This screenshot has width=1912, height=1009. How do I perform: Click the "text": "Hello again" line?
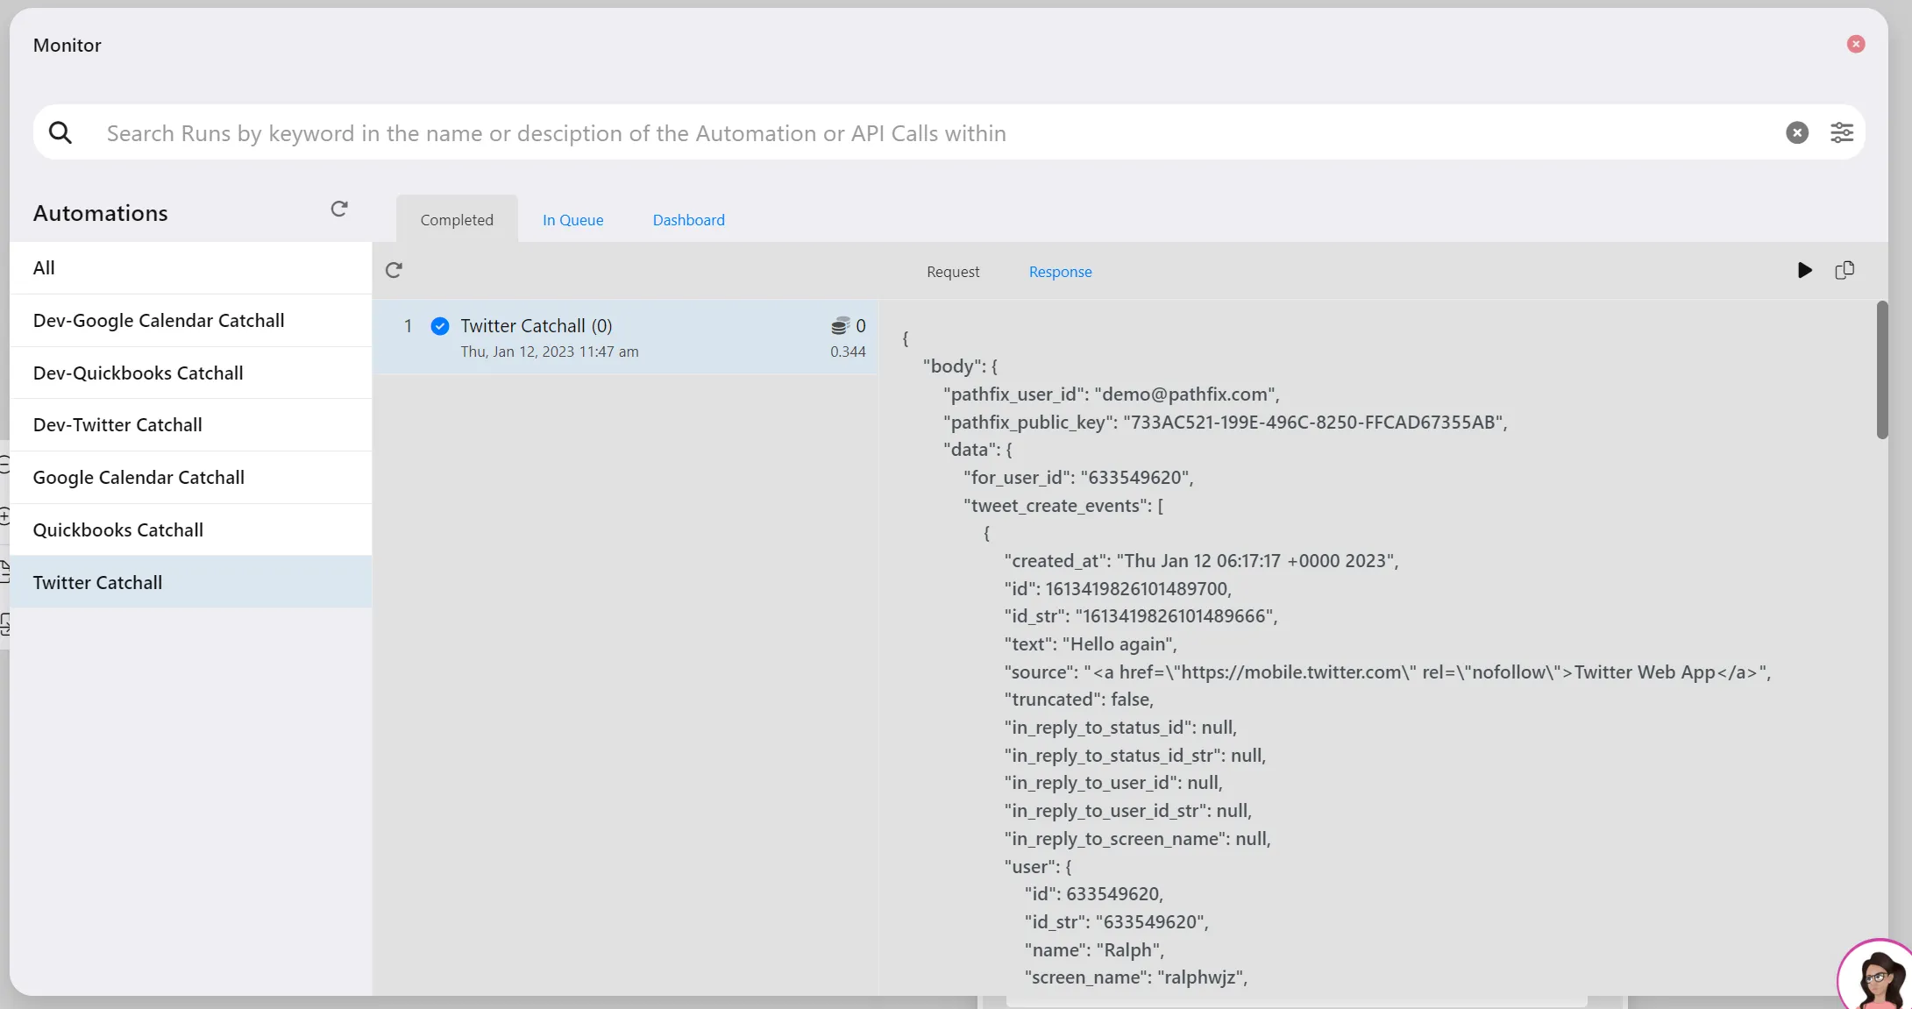point(1091,644)
